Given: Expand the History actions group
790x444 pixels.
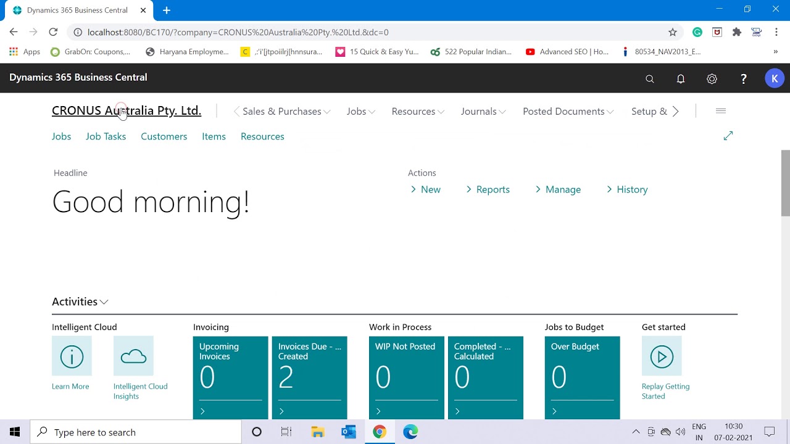Looking at the screenshot, I should [x=627, y=189].
